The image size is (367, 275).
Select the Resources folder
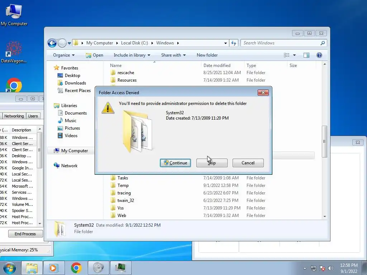[127, 80]
